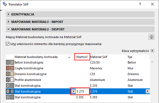The image size is (159, 103).
Task: Click Aluminium in Materiał SAF column
Action: point(97,80)
